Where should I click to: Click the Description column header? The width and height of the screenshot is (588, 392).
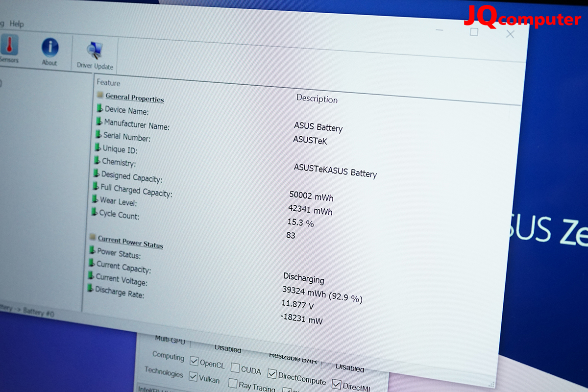pyautogui.click(x=317, y=98)
